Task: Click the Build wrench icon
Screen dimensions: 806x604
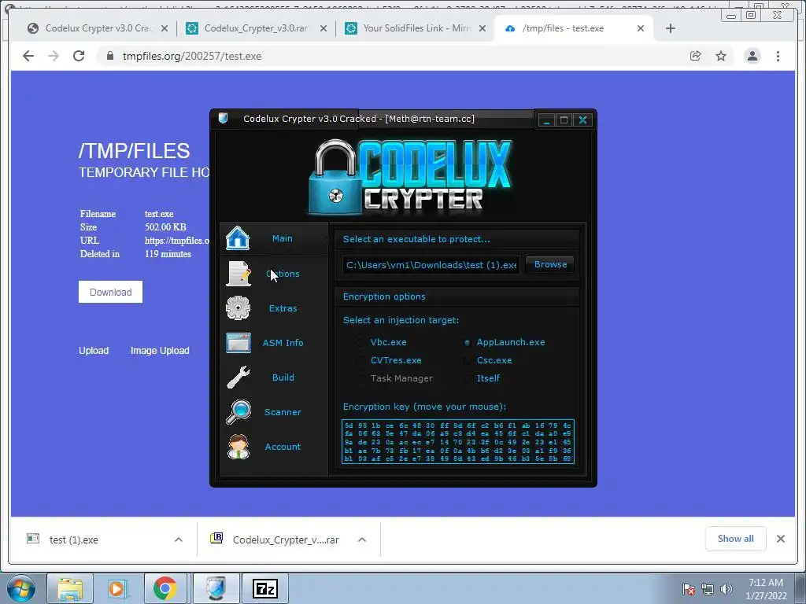Action: click(x=238, y=377)
